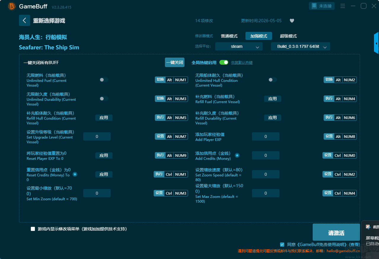The image size is (379, 259).
Task: Click the Add Credits (Money) input field
Action: pyautogui.click(x=266, y=155)
